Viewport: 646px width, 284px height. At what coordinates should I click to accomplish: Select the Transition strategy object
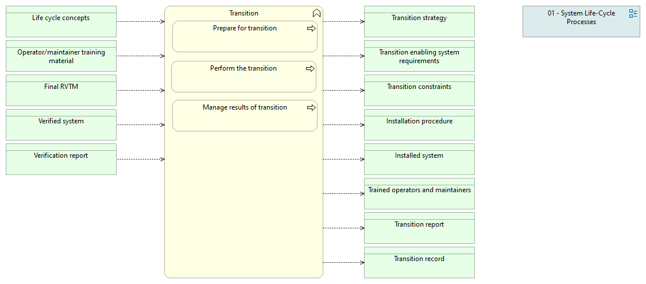coord(419,21)
